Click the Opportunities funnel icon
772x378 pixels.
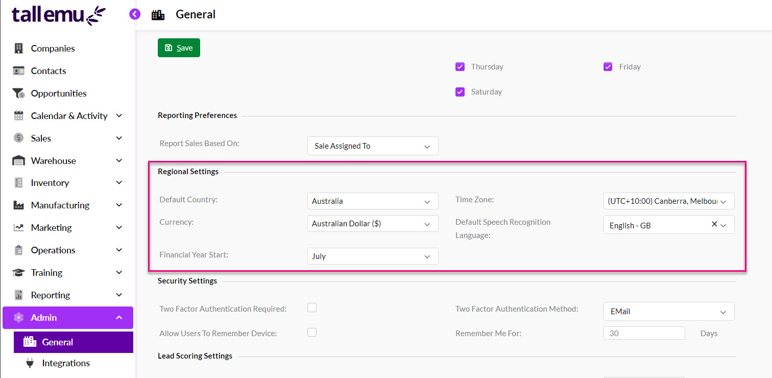[18, 93]
